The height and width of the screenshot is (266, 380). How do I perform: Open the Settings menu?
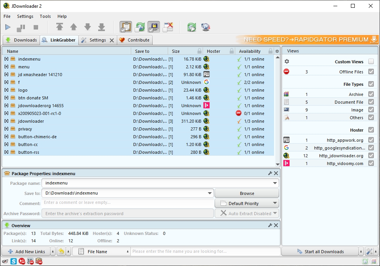[25, 16]
